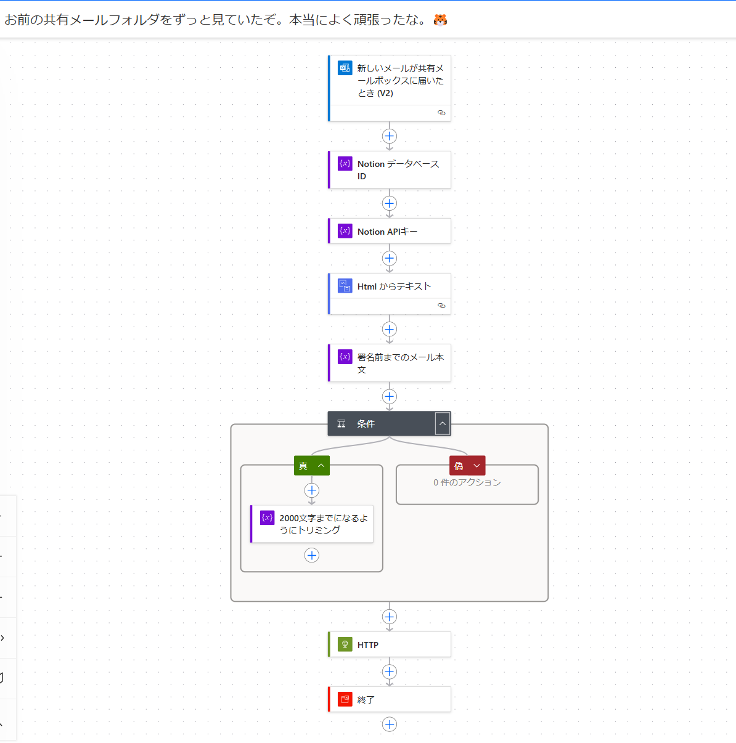Screen dimensions: 736x743
Task: Add a step after the trigger card
Action: click(x=390, y=136)
